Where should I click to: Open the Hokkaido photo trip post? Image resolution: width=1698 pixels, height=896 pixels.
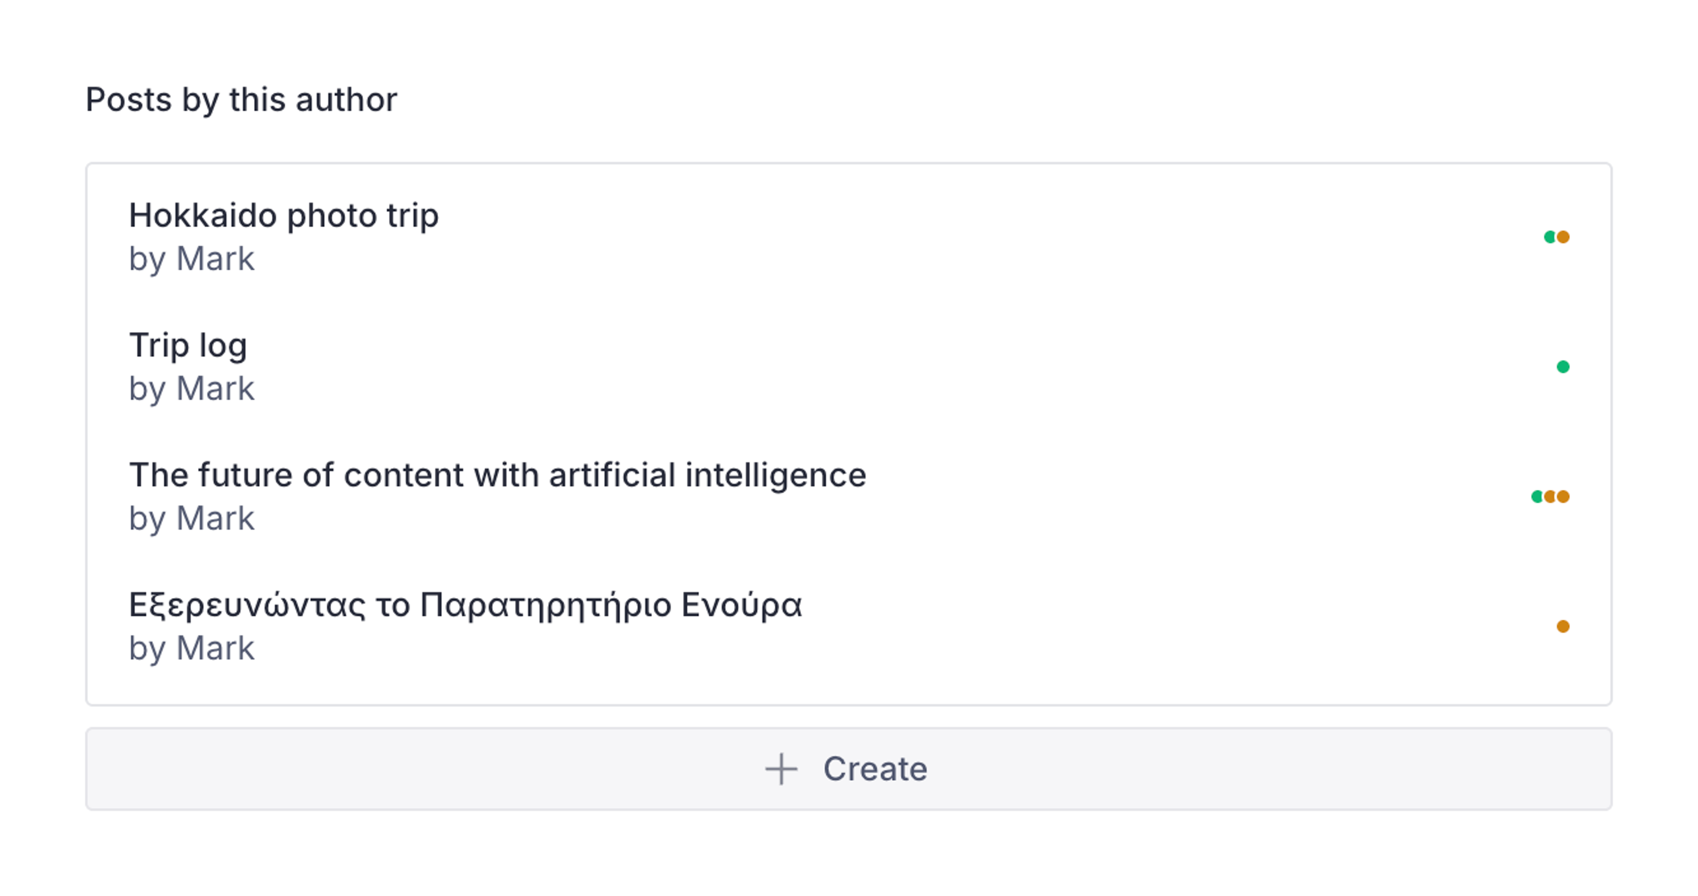pos(284,215)
